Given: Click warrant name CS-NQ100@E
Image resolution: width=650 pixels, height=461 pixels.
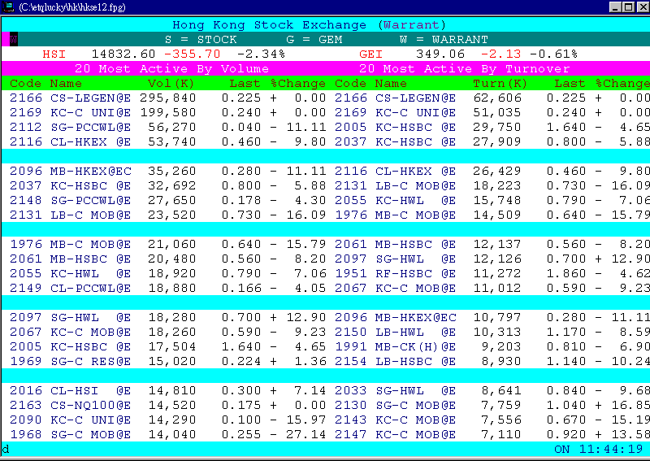Looking at the screenshot, I should [90, 405].
